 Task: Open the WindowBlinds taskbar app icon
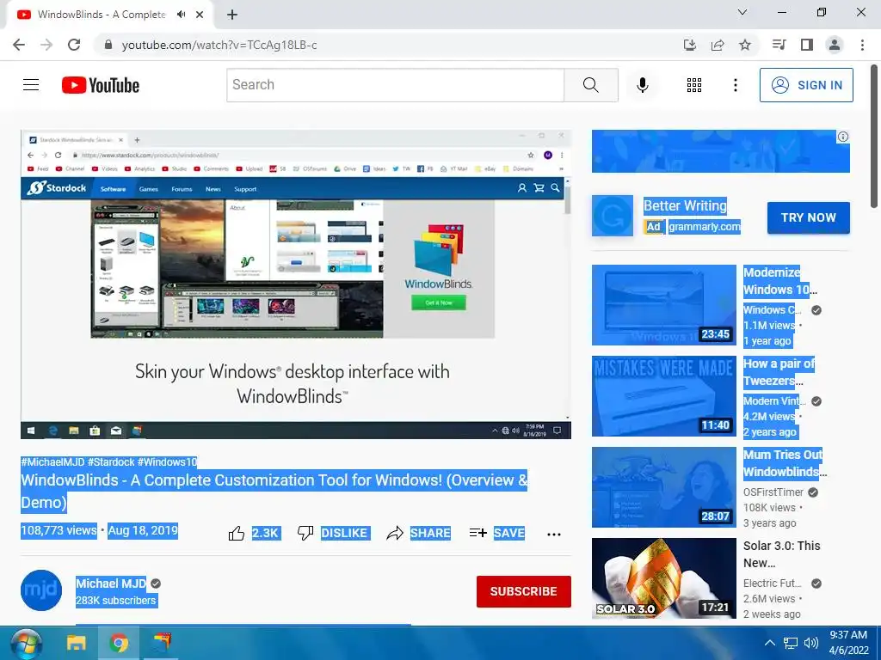pos(161,643)
